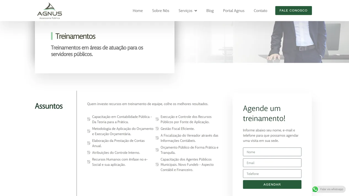Expand the Serviços dropdown arrow
Screen dimensions: 349x196
tap(196, 11)
